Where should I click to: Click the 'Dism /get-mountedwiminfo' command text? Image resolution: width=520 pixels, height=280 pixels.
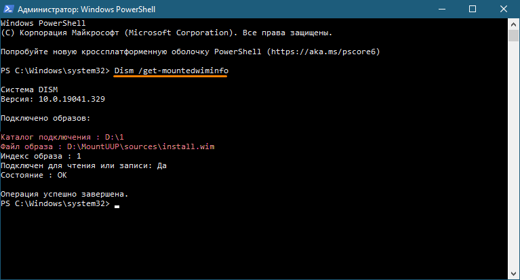click(172, 71)
